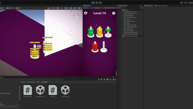Viewport: 193px width, 109px height.
Task: Open the effects dropdown arrow in Scene toolbar
Action: 68,8
